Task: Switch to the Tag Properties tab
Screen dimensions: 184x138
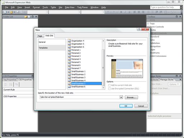Action: point(10,79)
